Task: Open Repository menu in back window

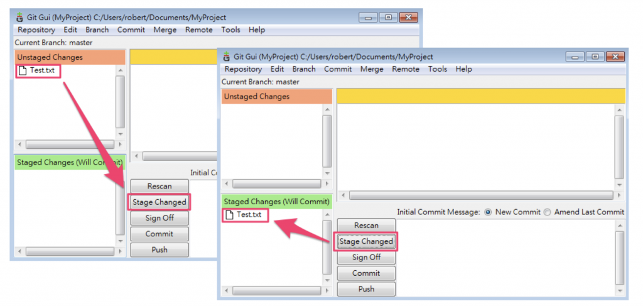Action: pos(36,30)
